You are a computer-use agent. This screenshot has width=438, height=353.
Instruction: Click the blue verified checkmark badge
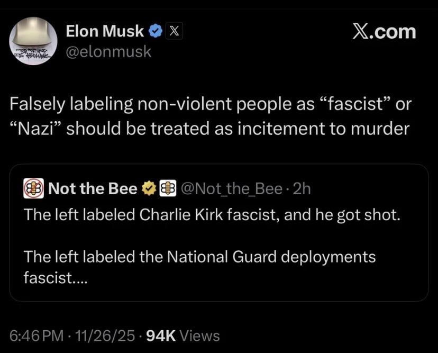pos(155,32)
